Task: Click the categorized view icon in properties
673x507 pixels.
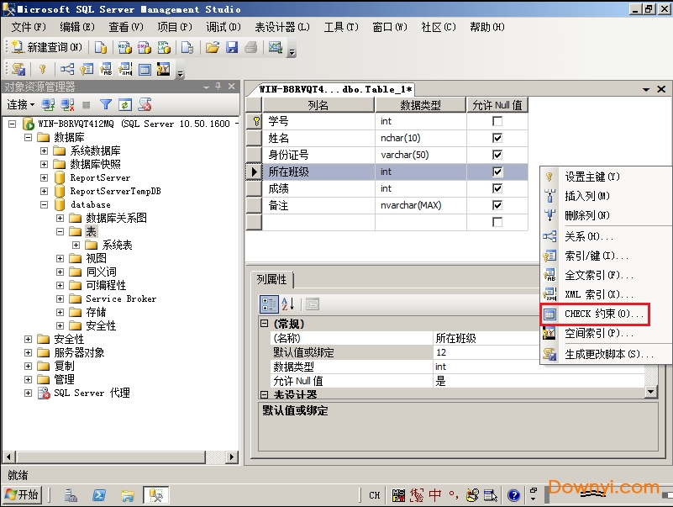Action: pos(269,304)
